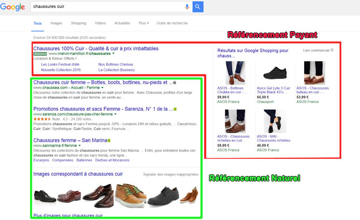Click the Google logo

click(12, 7)
